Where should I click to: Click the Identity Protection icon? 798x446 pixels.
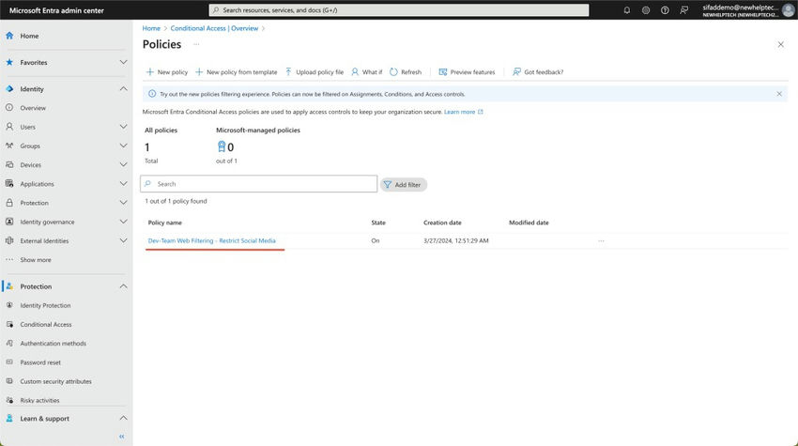[x=9, y=305]
